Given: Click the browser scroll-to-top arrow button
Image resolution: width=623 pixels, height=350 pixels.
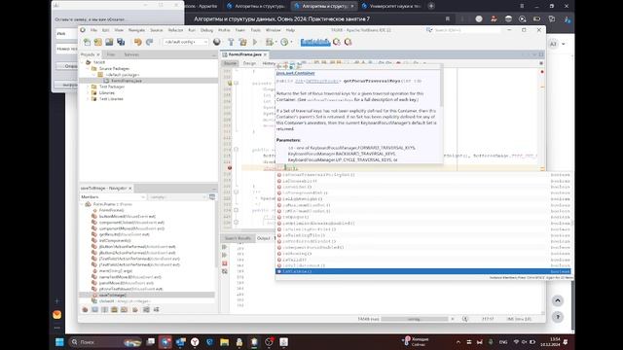Looking at the screenshot, I should [x=558, y=300].
